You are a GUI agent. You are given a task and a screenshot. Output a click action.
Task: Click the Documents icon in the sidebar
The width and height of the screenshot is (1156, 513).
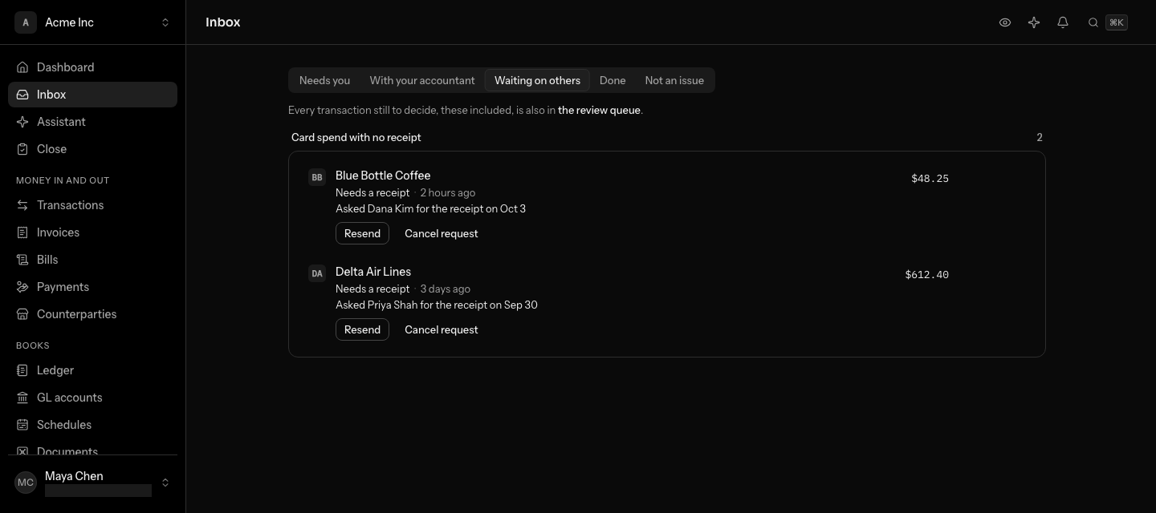click(x=22, y=451)
